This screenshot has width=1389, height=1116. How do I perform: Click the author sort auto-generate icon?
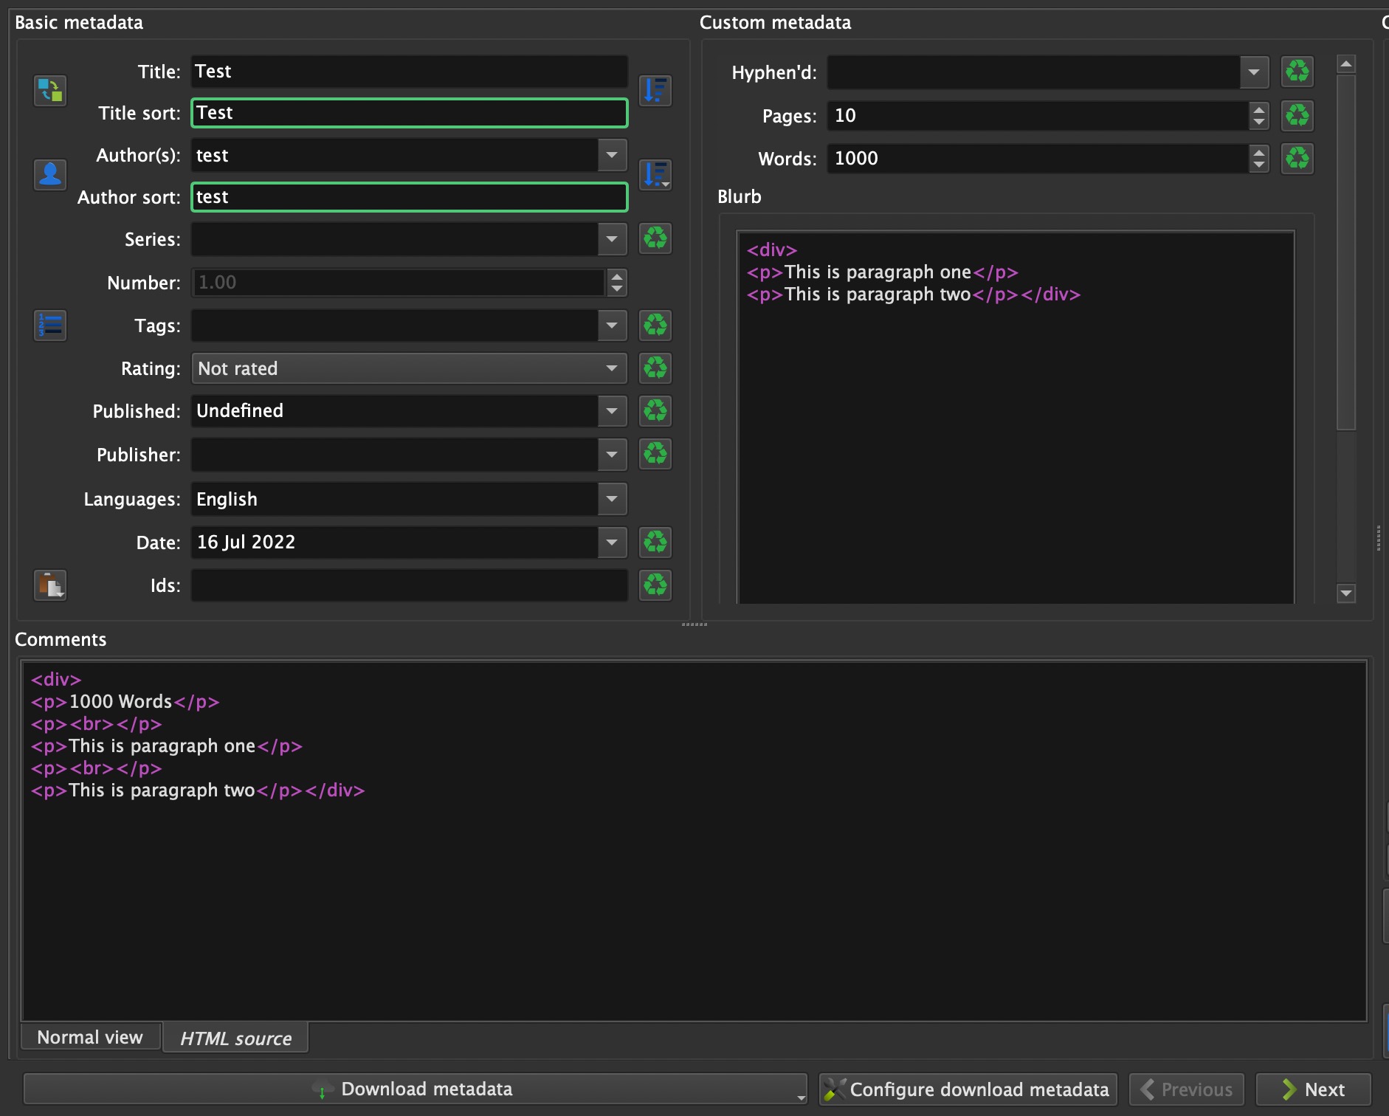[x=655, y=175]
